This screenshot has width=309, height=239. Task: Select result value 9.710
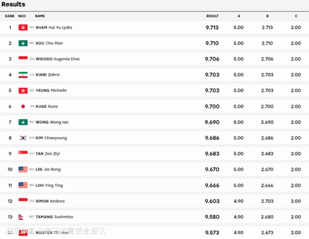coord(212,43)
